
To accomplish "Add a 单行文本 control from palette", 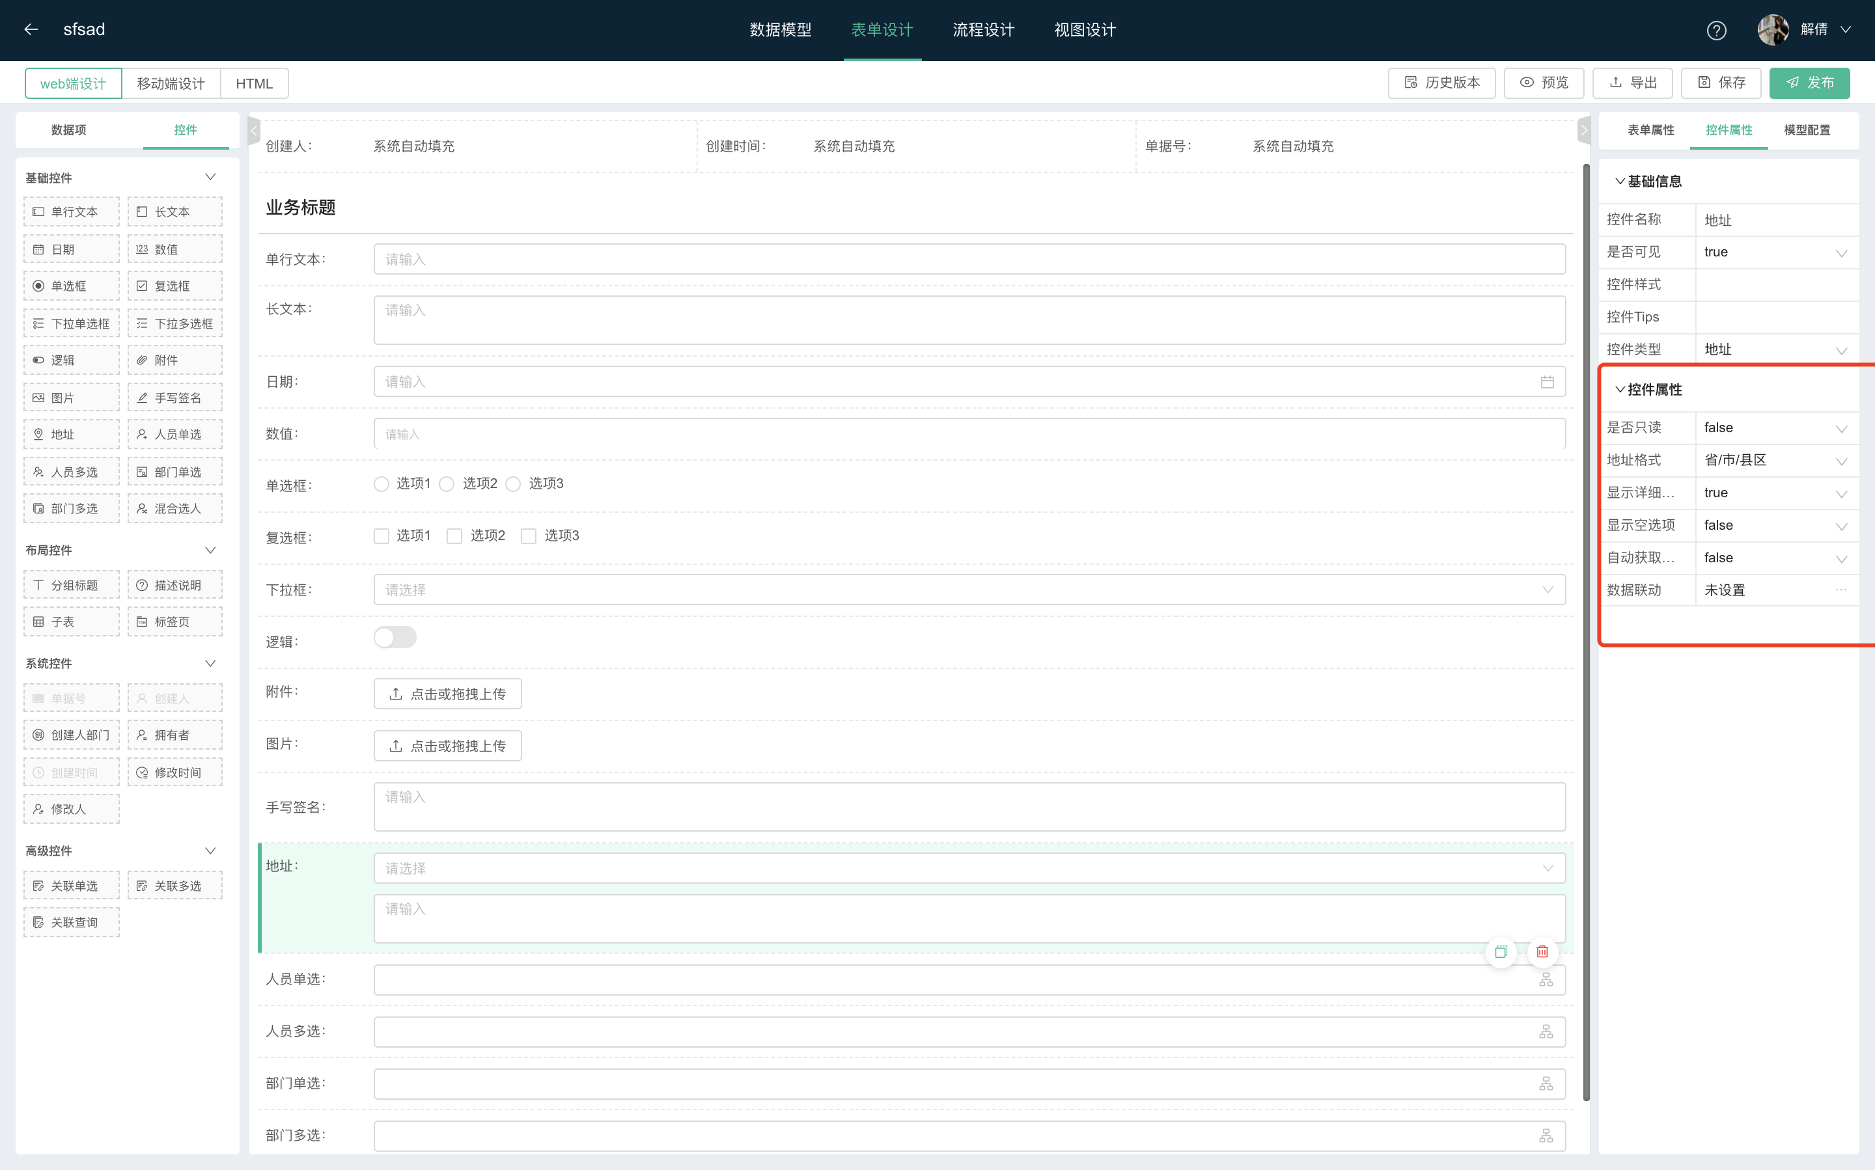I will coord(71,211).
